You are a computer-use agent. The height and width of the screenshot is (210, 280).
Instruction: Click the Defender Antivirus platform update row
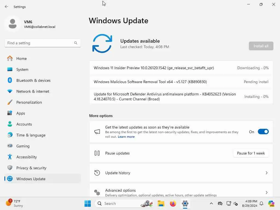[181, 97]
